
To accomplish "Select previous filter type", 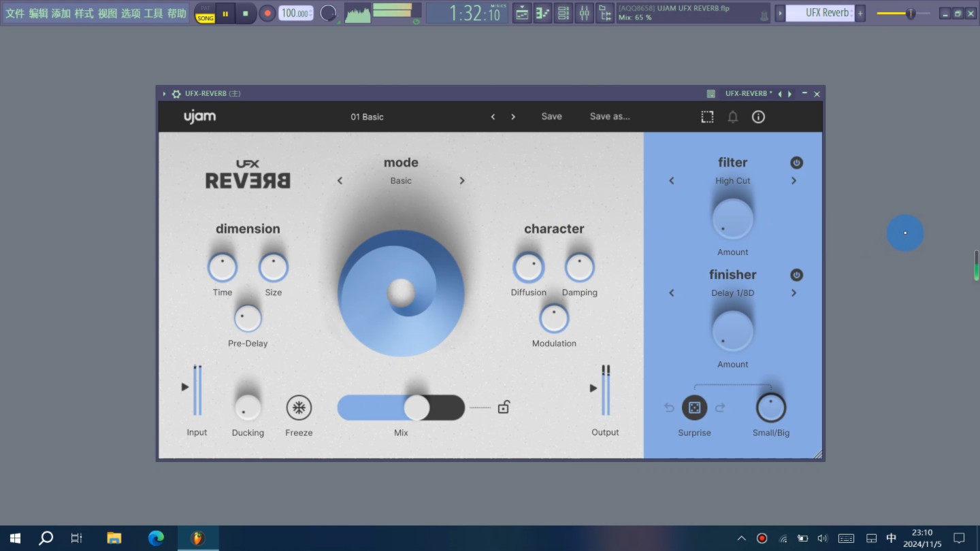I will 672,181.
